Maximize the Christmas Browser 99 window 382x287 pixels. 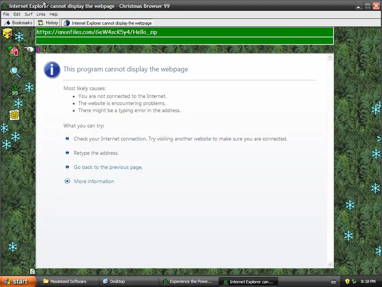pos(367,6)
